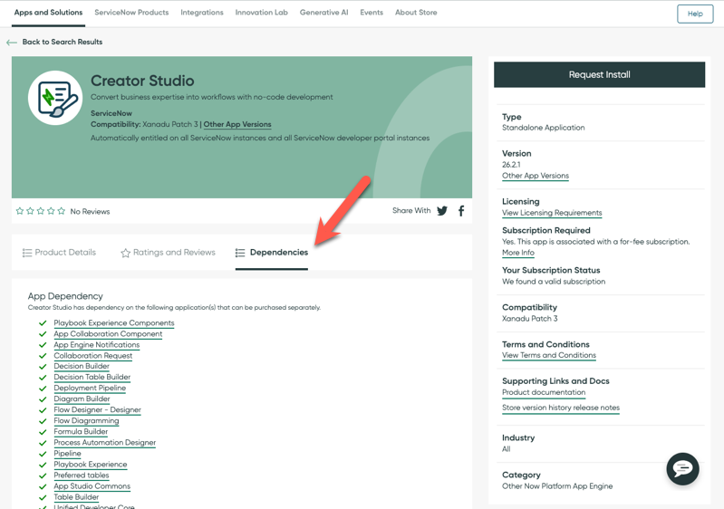Open Store version history release notes
Viewport: 724px width, 509px height.
(561, 408)
